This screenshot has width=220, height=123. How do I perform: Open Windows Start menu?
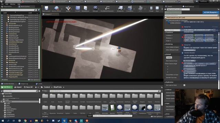click(3, 121)
